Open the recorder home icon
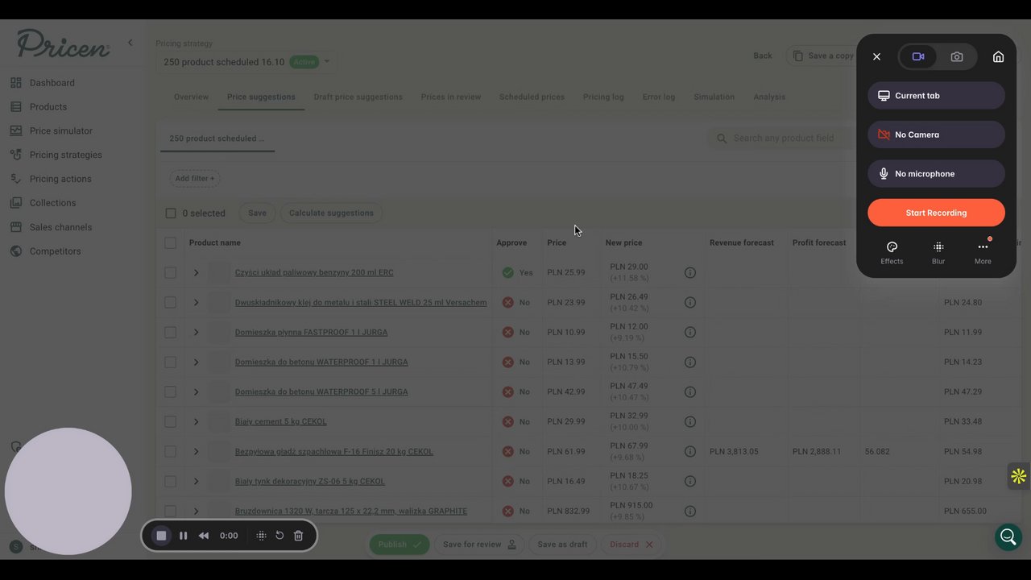 [x=998, y=57]
